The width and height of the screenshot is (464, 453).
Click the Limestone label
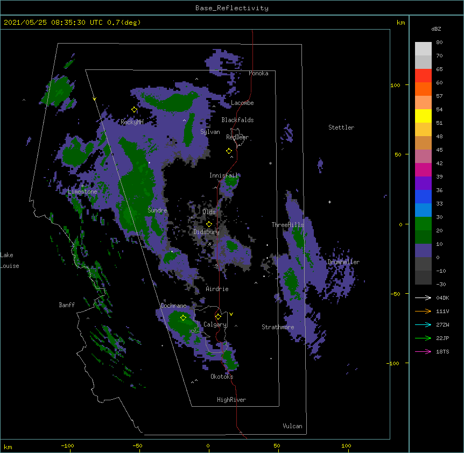pyautogui.click(x=82, y=192)
